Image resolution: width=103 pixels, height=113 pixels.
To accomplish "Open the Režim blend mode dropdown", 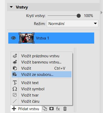I will [72, 23].
